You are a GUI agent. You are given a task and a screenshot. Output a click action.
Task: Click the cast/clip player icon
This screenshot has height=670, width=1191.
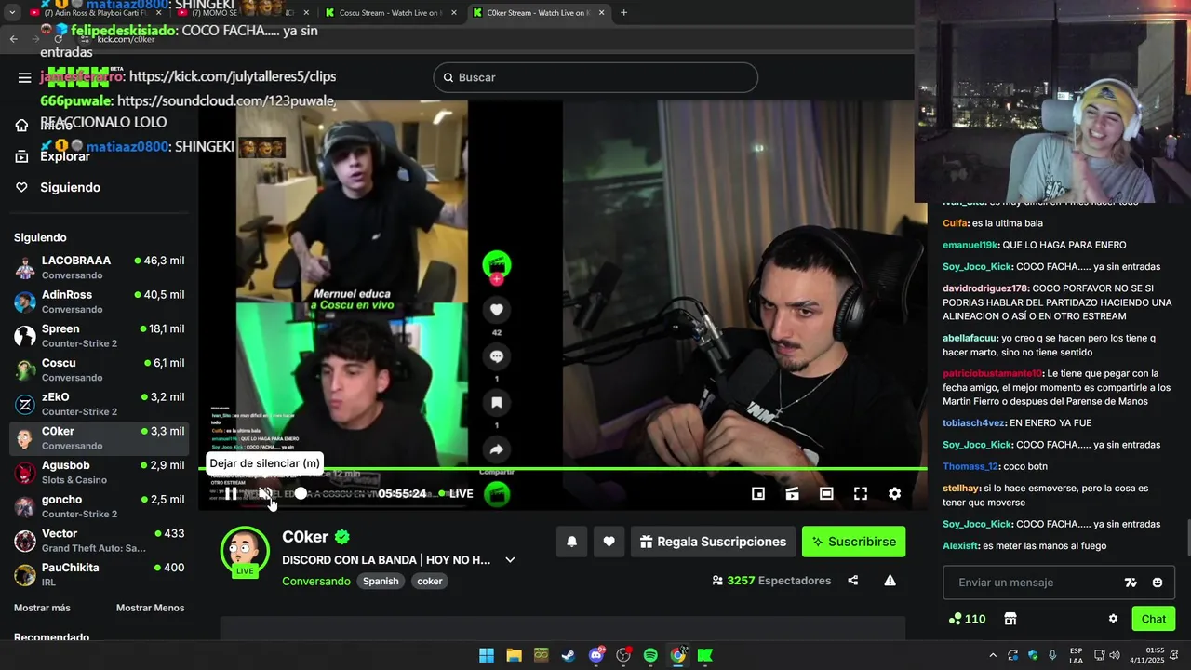(x=793, y=494)
